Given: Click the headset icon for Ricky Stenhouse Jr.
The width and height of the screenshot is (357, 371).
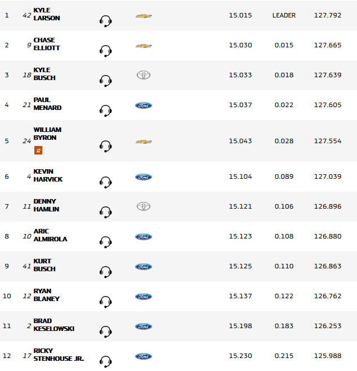Looking at the screenshot, I should coord(105,361).
